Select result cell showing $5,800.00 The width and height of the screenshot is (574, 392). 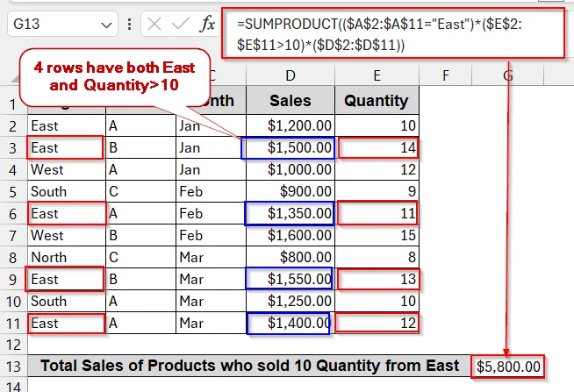(508, 367)
